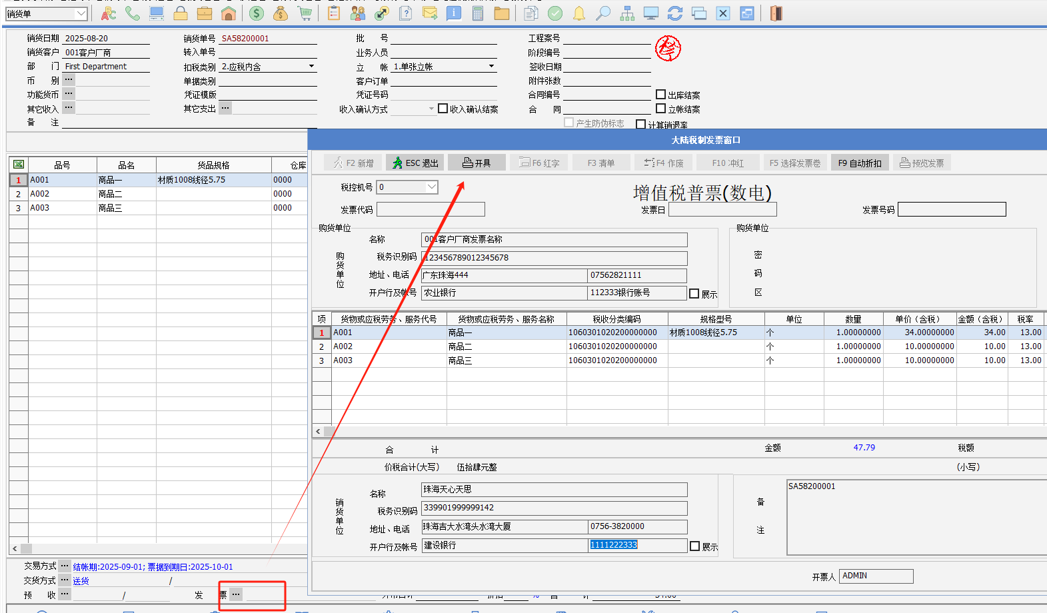Enable the 出库结案 checkbox
This screenshot has width=1047, height=613.
[661, 95]
